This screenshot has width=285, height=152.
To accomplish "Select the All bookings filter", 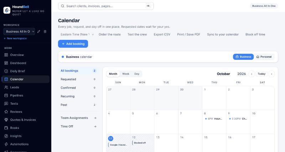I will 78,70.
